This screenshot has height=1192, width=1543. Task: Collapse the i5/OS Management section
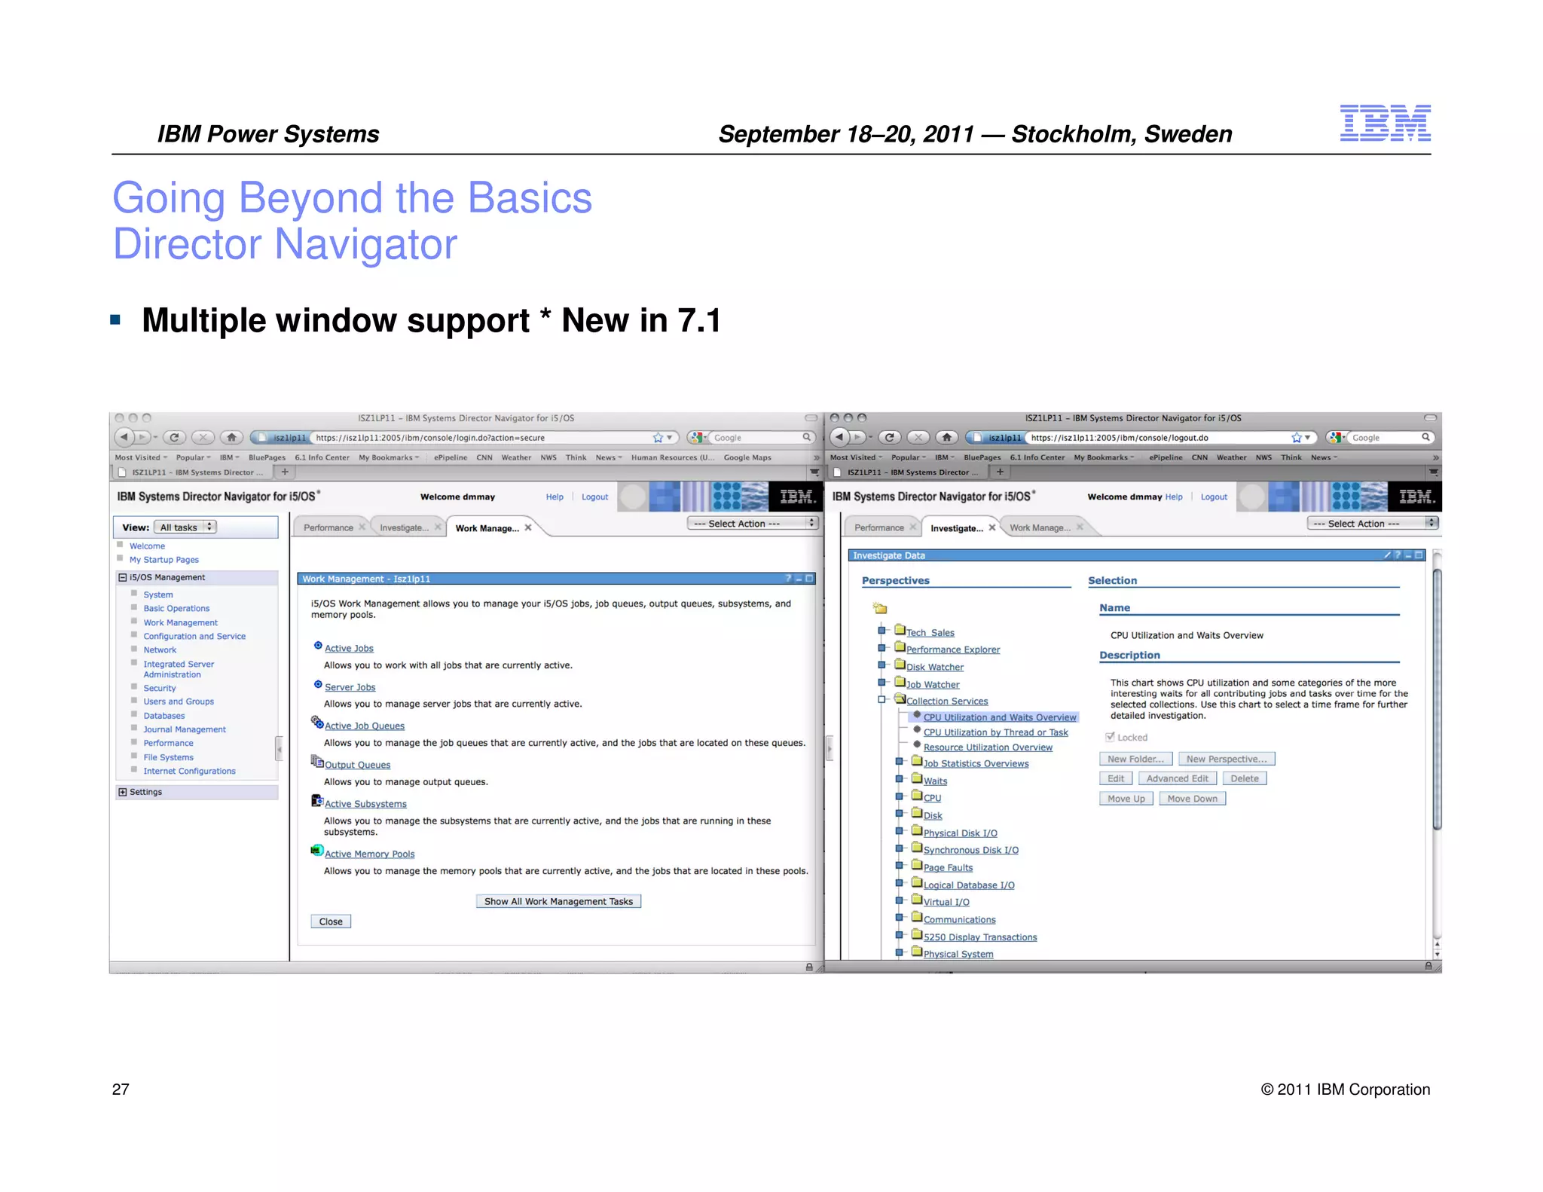point(122,577)
